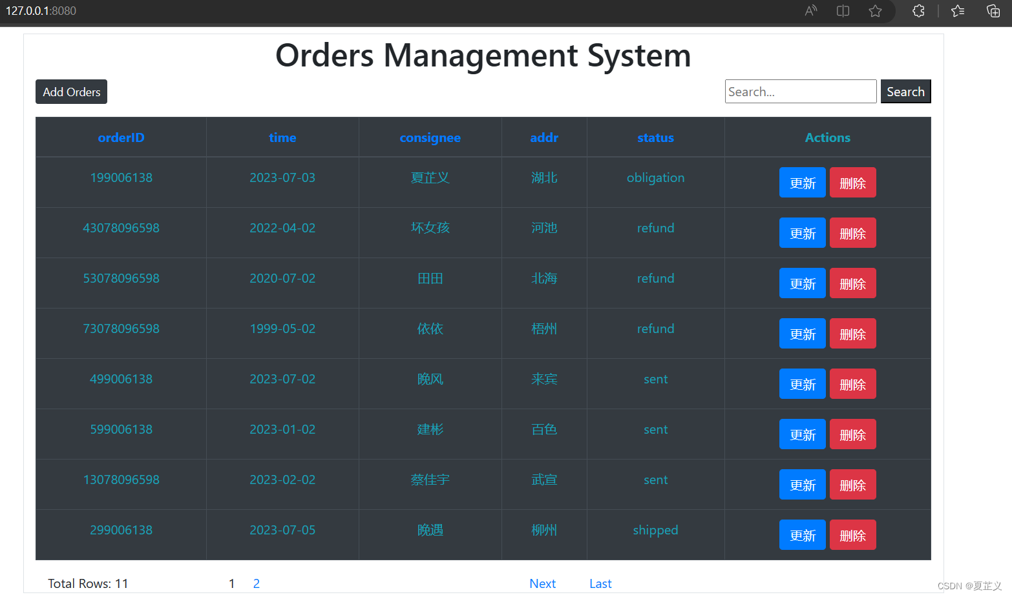The height and width of the screenshot is (597, 1012).
Task: Bookmark page with the star icon
Action: pos(875,10)
